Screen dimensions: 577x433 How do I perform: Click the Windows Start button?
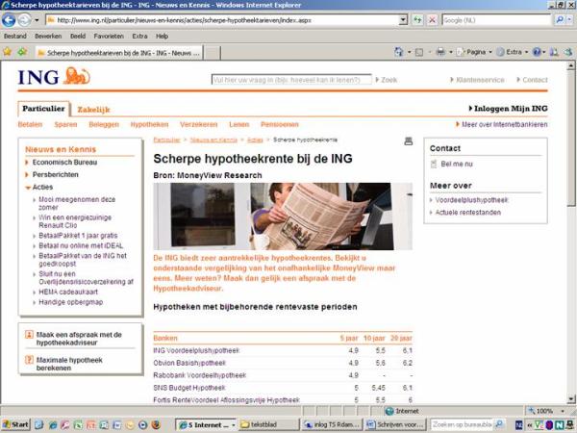click(x=15, y=424)
